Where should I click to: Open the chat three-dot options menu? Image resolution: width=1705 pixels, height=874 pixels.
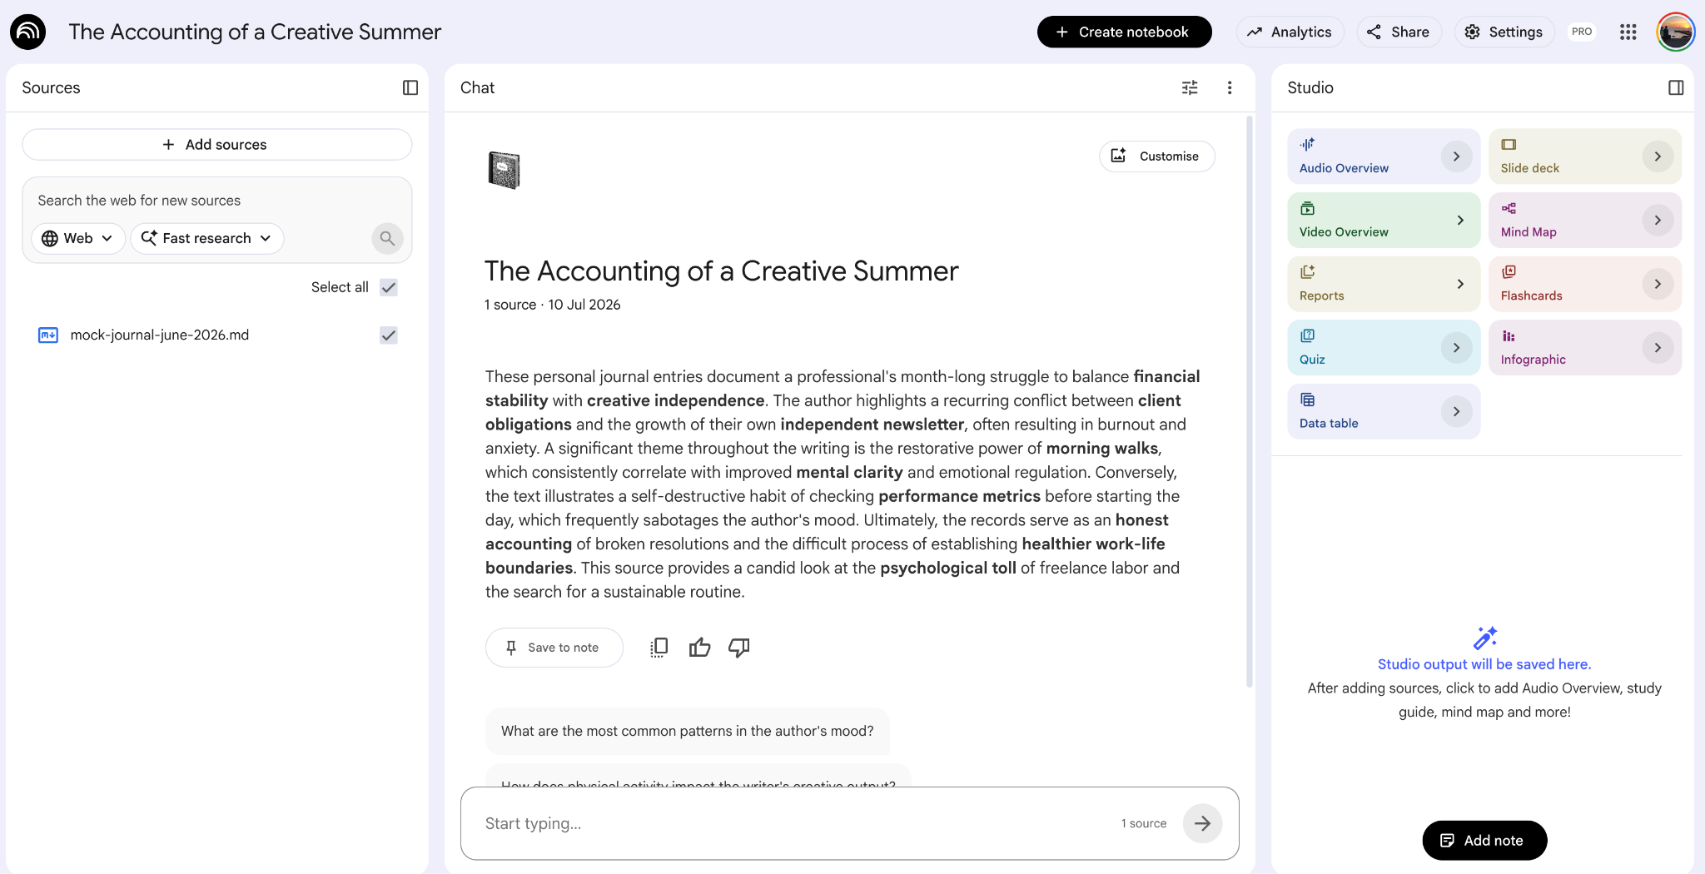pos(1230,87)
